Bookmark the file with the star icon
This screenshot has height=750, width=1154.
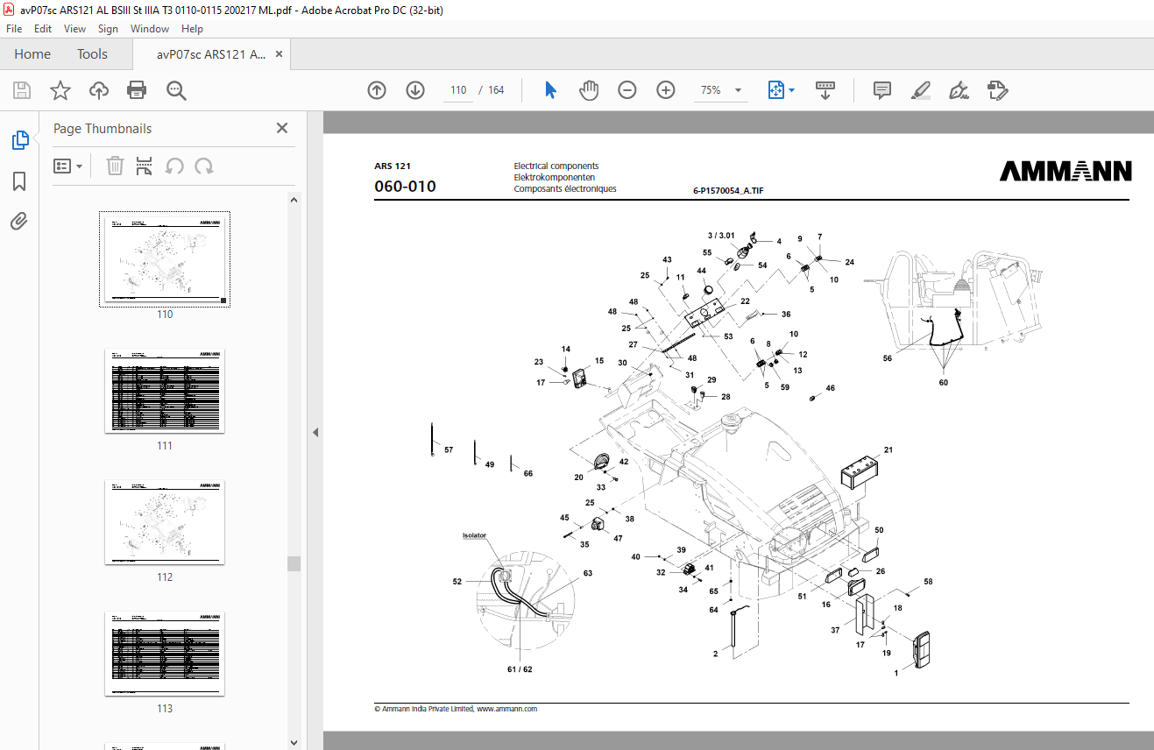point(60,90)
